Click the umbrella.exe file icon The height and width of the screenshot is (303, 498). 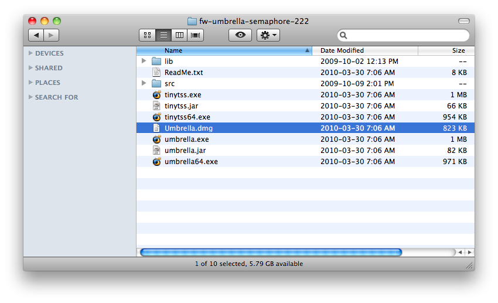156,139
